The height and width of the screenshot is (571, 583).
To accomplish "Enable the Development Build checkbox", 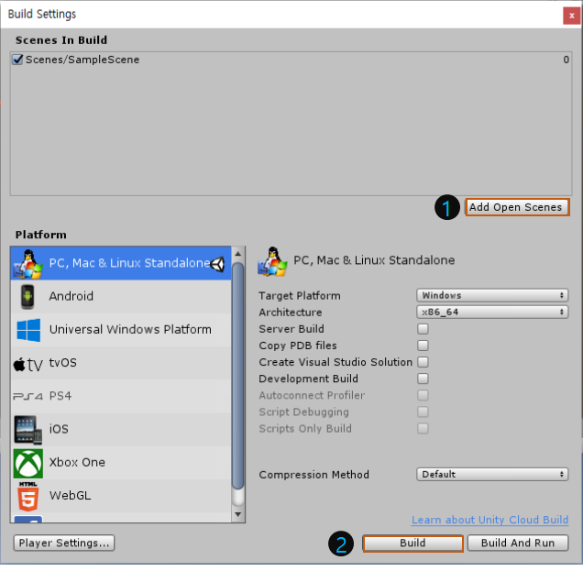I will pyautogui.click(x=423, y=379).
